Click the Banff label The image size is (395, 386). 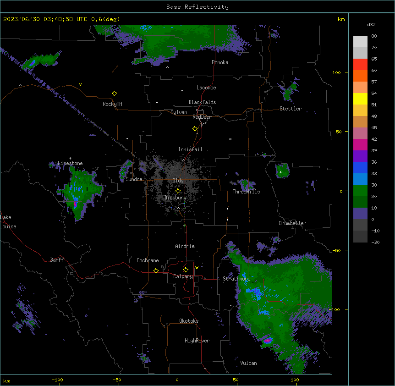(x=57, y=260)
